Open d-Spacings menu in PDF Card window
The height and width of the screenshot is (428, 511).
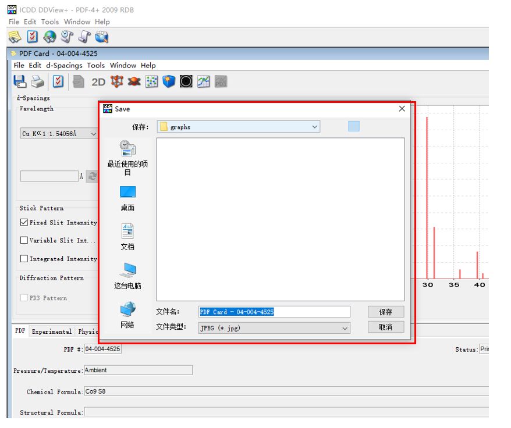click(64, 66)
